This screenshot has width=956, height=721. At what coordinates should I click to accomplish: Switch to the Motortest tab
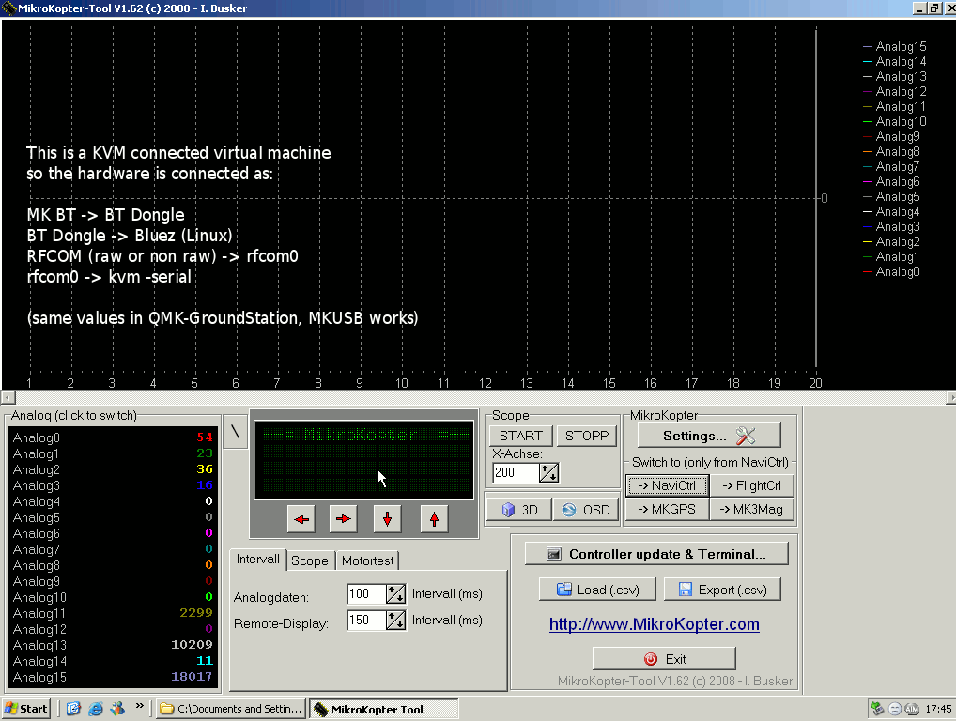(368, 560)
